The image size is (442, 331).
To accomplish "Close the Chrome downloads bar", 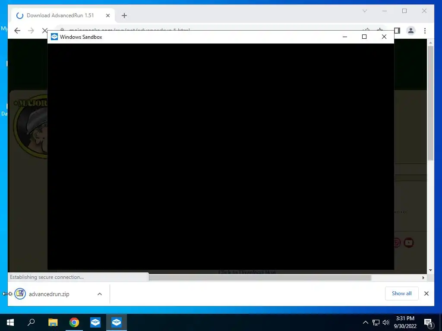I will click(x=426, y=294).
